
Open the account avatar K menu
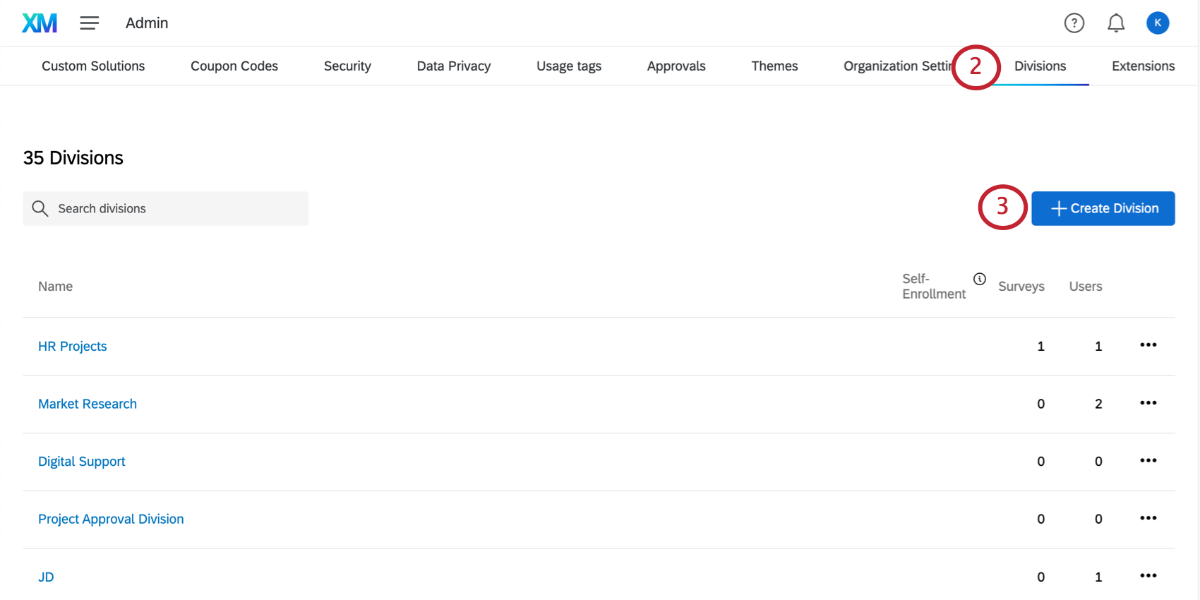pyautogui.click(x=1158, y=23)
